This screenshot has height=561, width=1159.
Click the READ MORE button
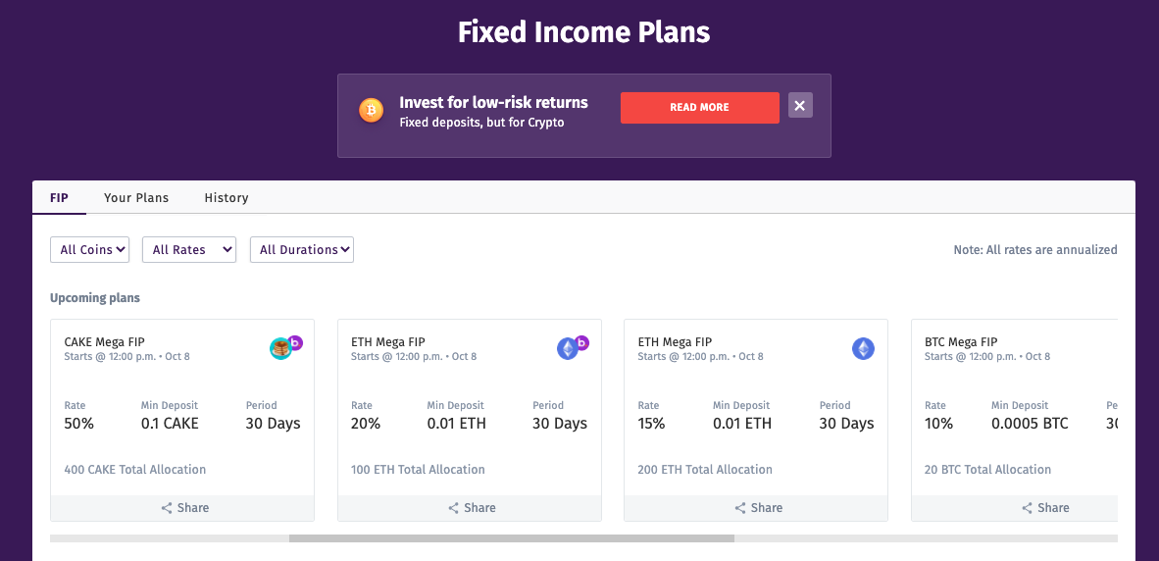[699, 108]
